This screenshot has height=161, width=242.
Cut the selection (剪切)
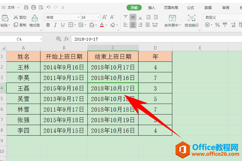(20, 18)
